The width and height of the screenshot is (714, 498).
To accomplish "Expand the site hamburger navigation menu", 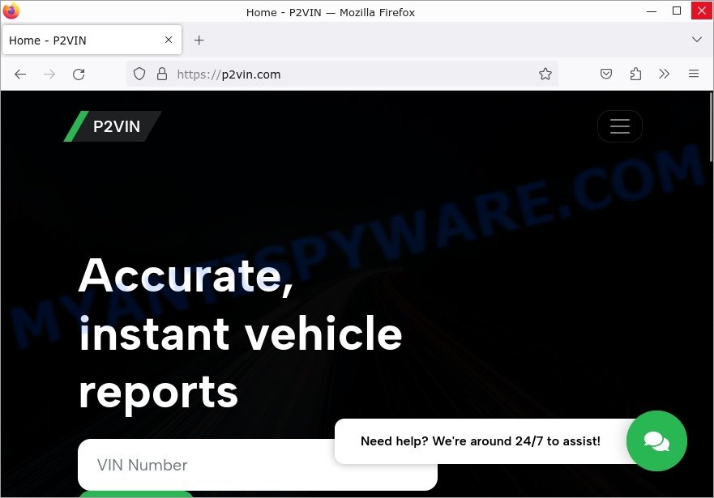I will [620, 126].
